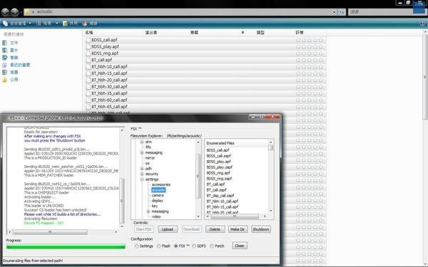Click the folder icon in the address bar
The image size is (428, 267).
27,12
